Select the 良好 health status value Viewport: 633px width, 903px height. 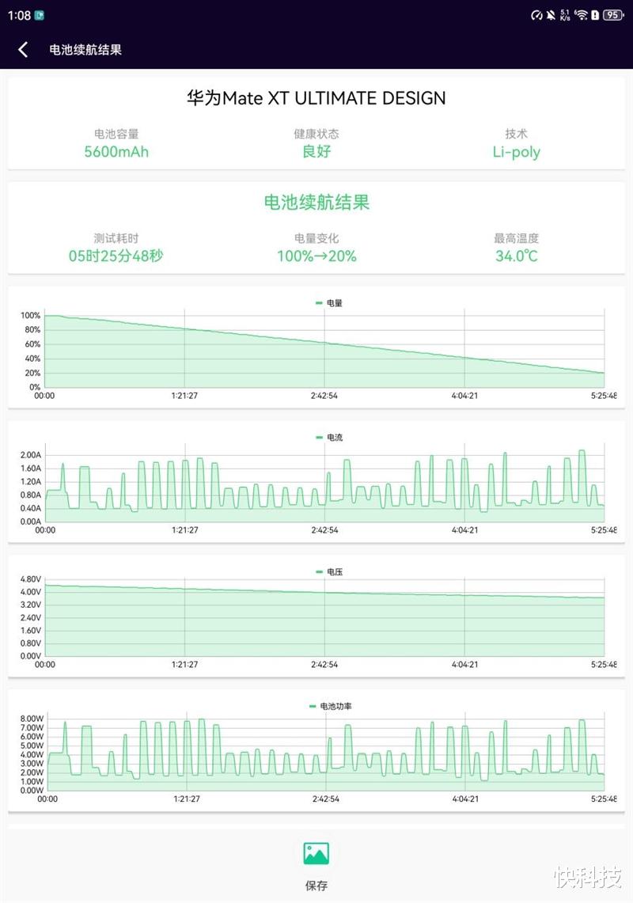pos(316,151)
